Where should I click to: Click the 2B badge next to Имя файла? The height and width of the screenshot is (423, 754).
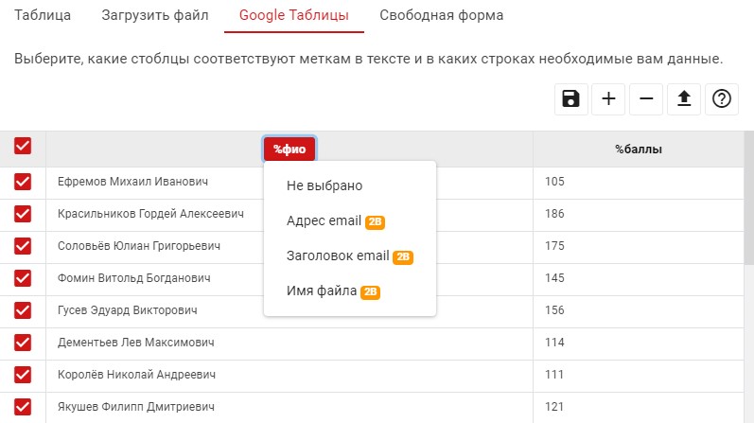[371, 292]
